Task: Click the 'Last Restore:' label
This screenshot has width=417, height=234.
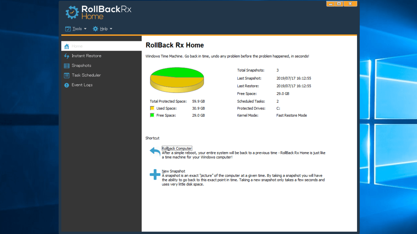Action: point(248,86)
